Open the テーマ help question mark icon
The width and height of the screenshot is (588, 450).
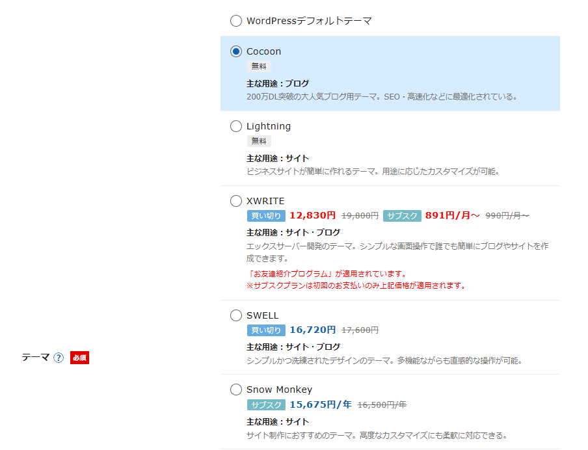59,358
